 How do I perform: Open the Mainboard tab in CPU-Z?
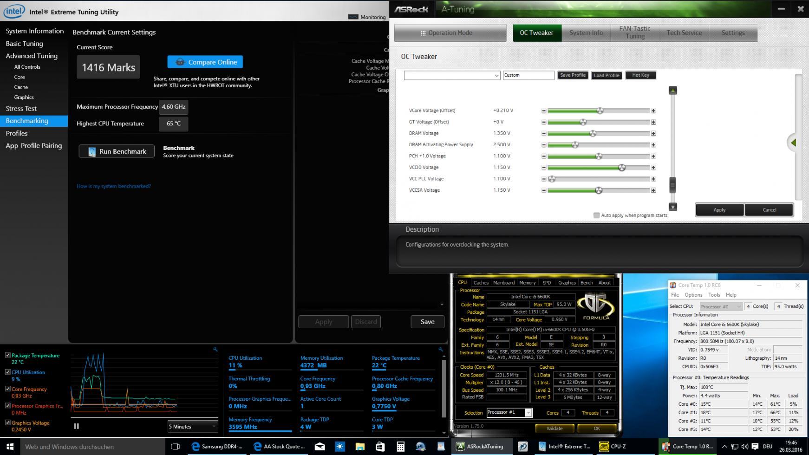[x=503, y=282]
